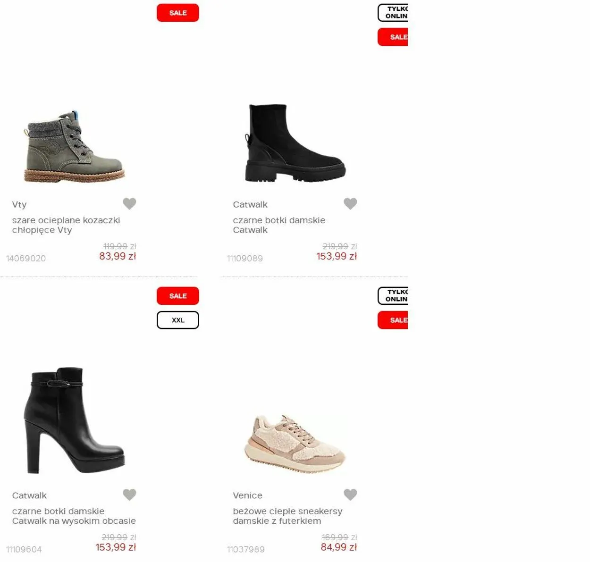Add Vty grey boots to favorites heart
The width and height of the screenshot is (590, 562).
tap(129, 203)
